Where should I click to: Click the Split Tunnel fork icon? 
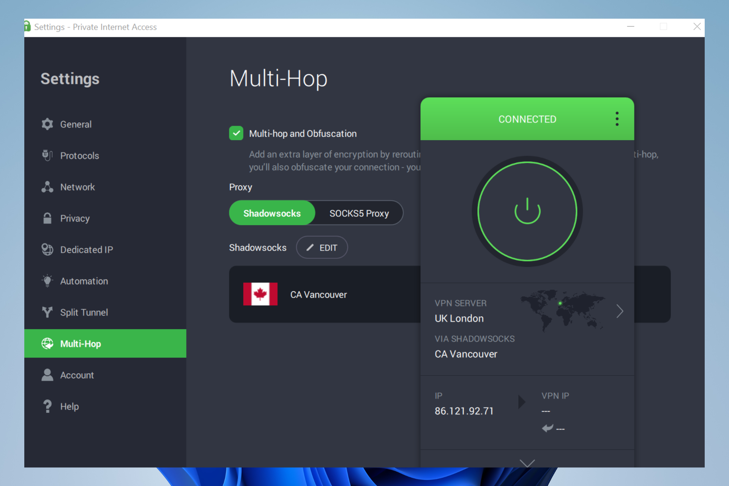(47, 312)
